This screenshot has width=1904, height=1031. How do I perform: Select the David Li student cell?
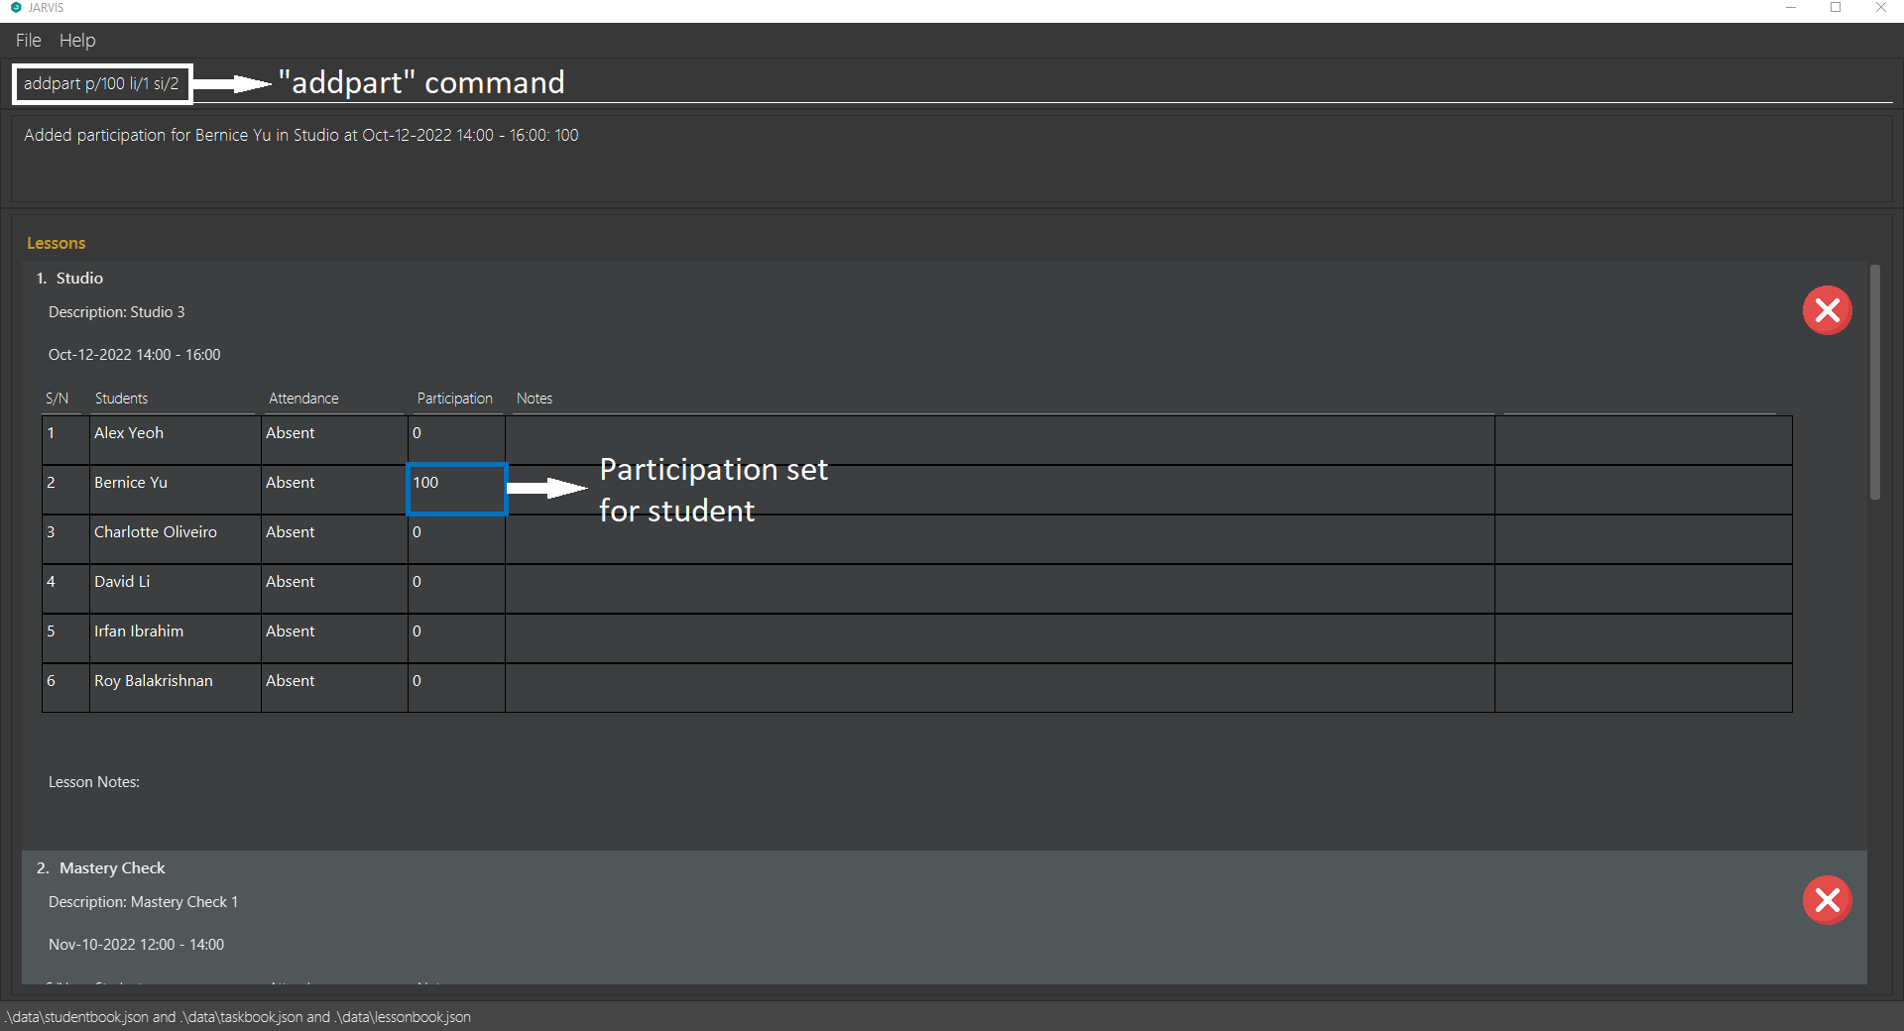(x=176, y=589)
